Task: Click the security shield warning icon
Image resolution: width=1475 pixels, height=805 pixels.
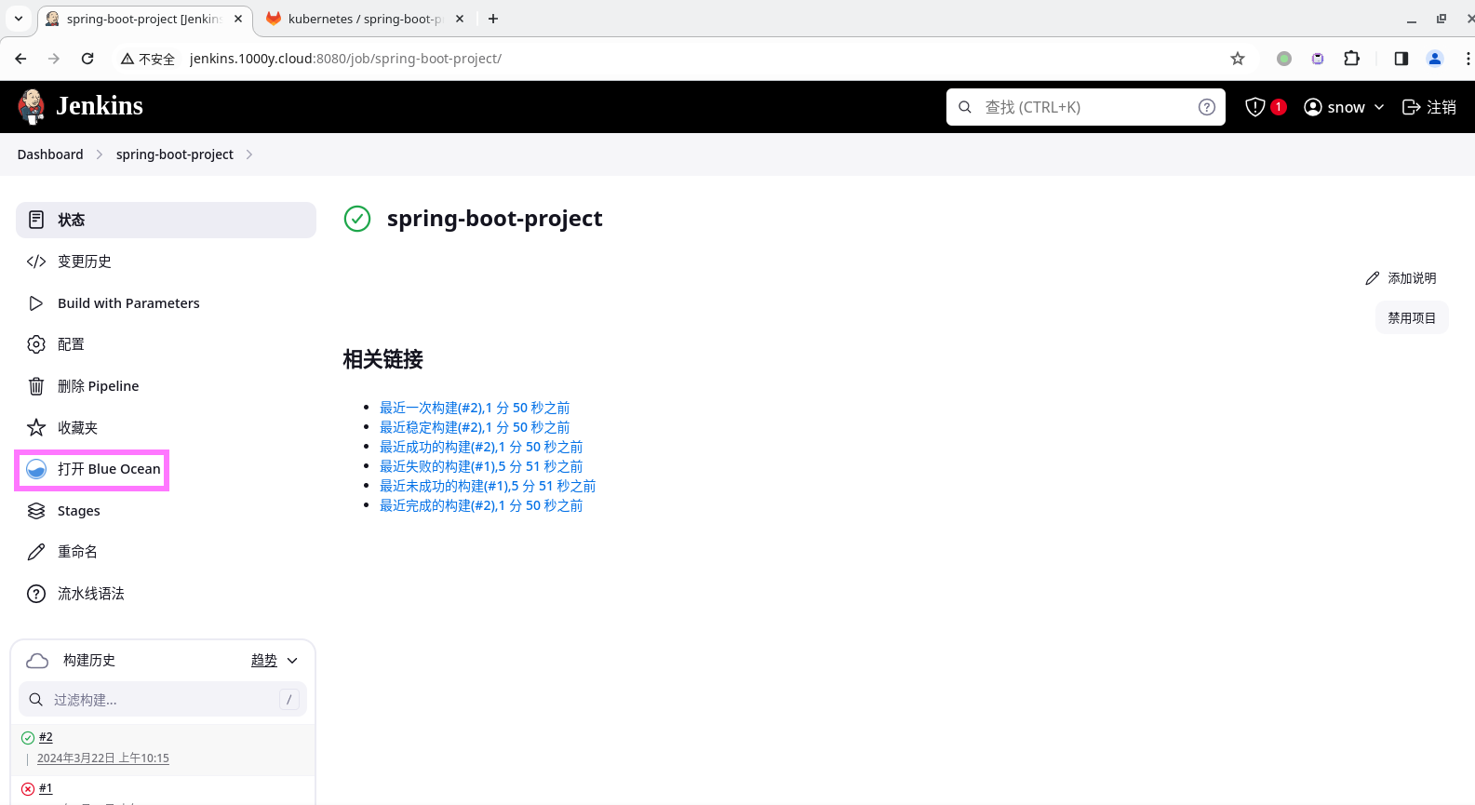Action: 1255,107
